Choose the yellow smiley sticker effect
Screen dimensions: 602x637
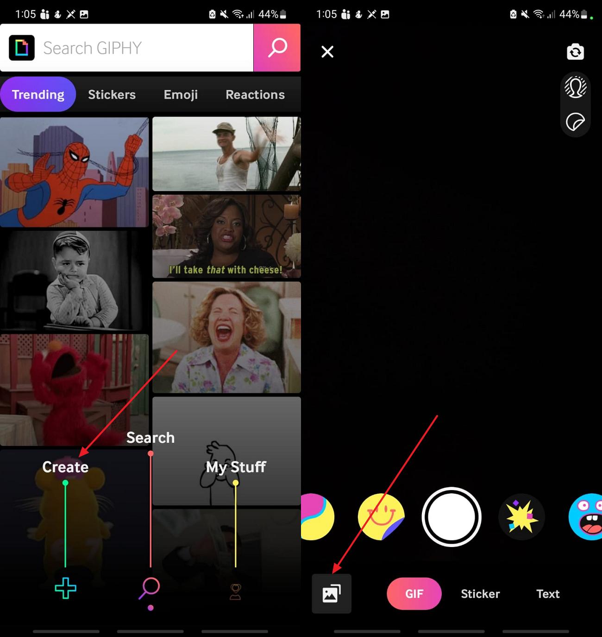(381, 517)
